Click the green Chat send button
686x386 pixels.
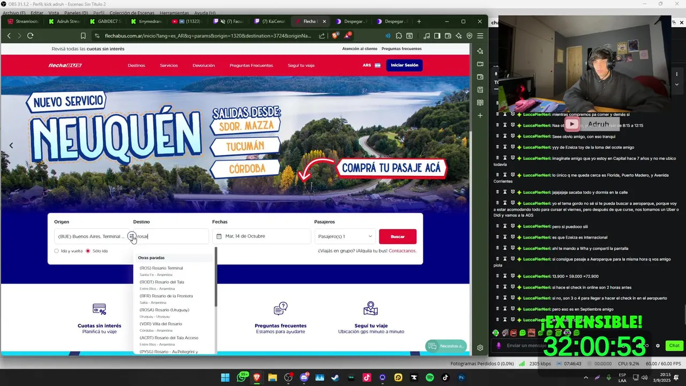pyautogui.click(x=674, y=346)
